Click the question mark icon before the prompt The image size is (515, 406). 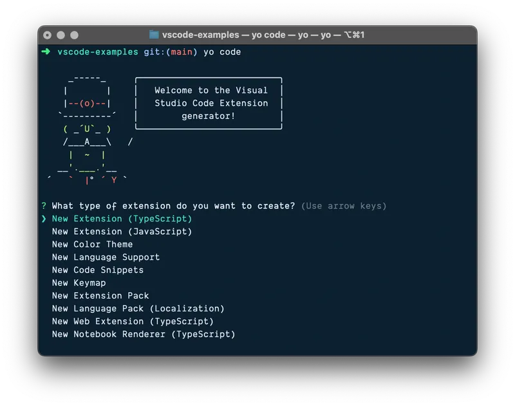coord(43,206)
